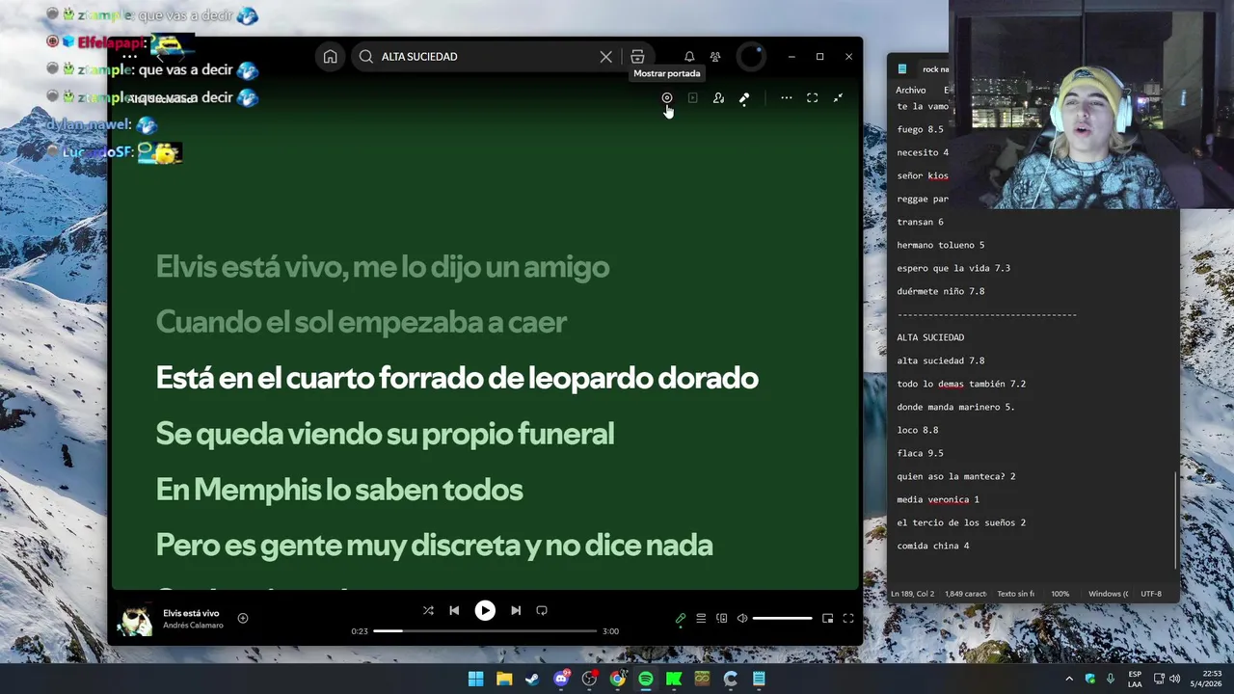
Task: Open the three-dot more options menu
Action: 787,97
